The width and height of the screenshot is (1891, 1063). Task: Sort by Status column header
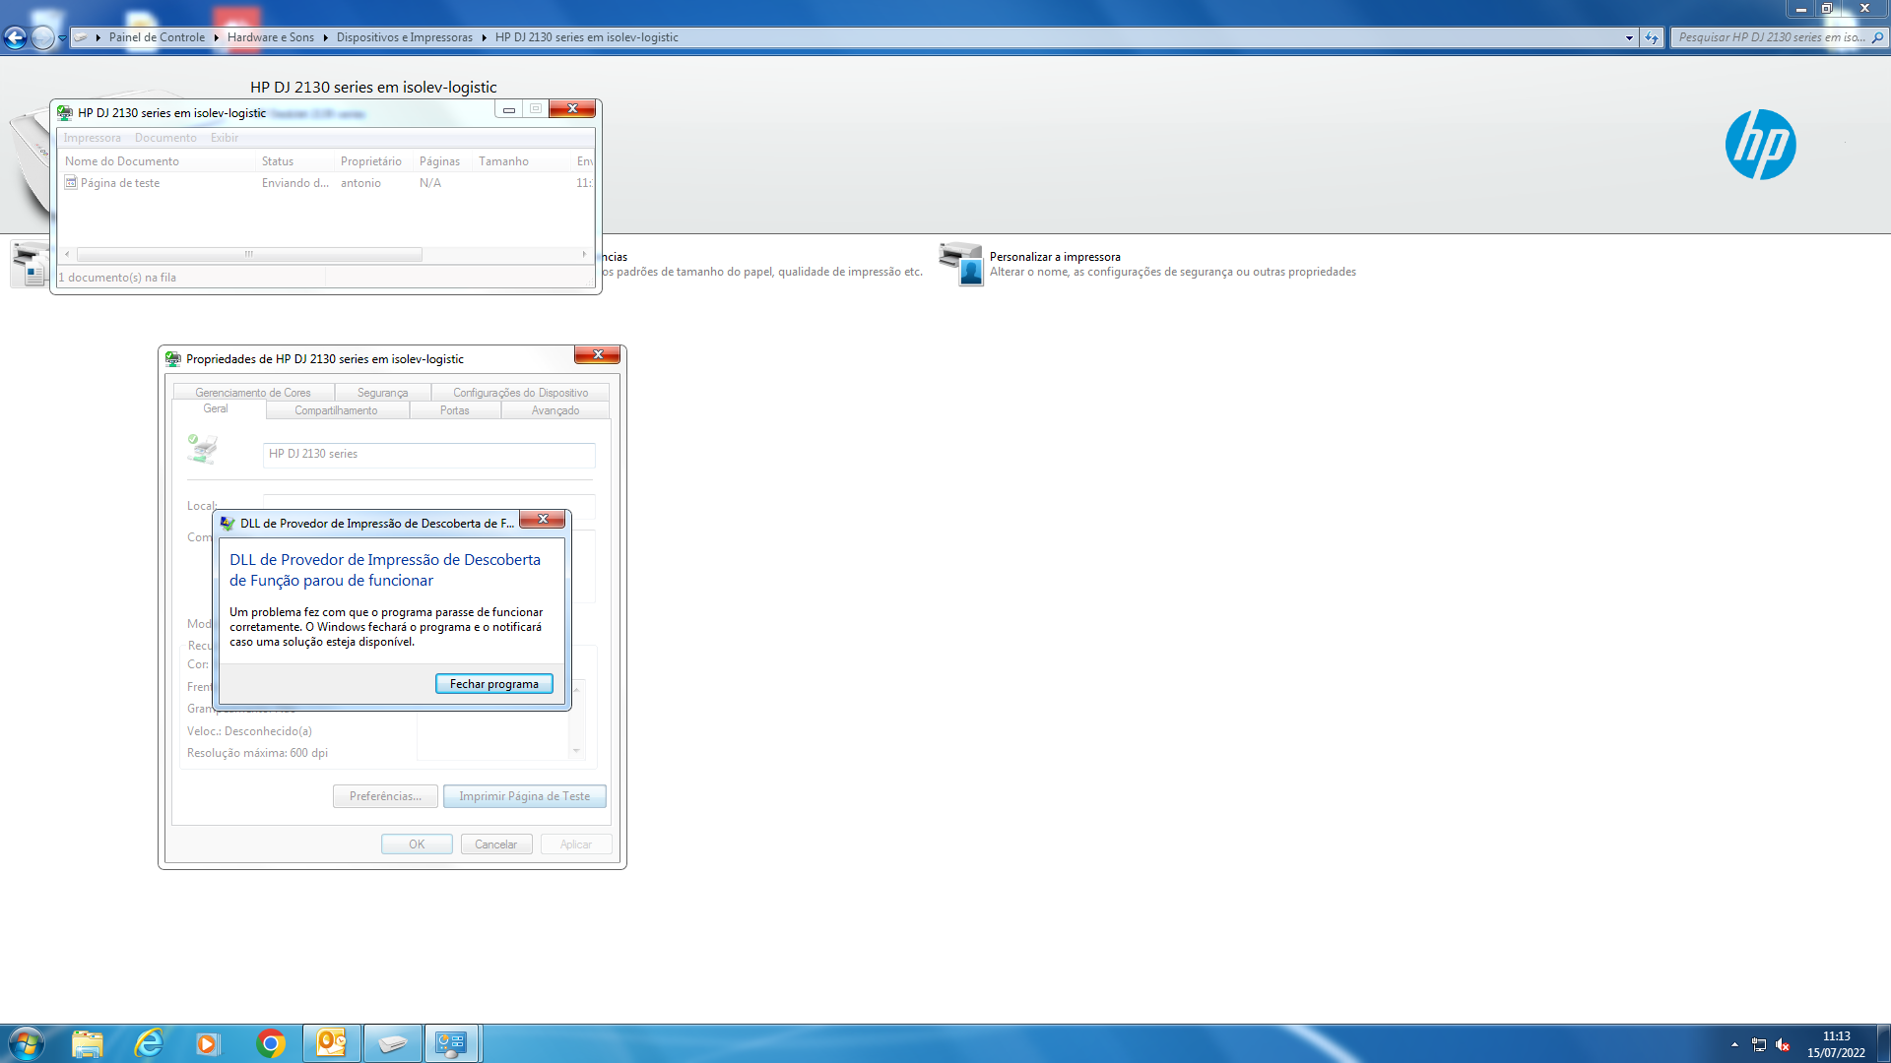[294, 161]
